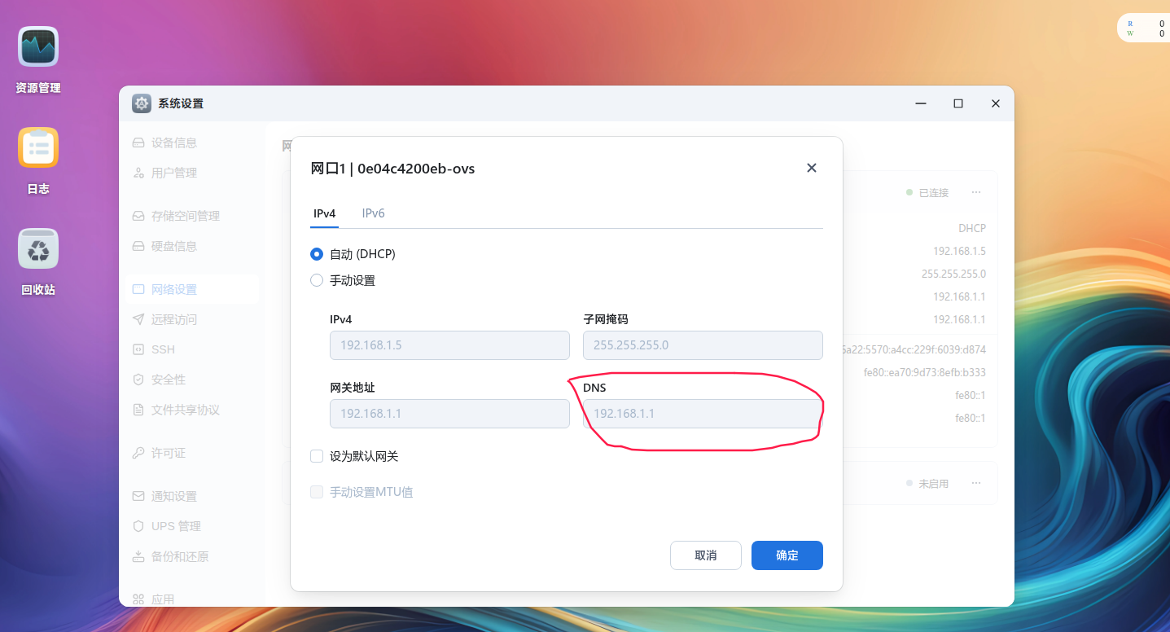This screenshot has width=1170, height=632.
Task: Cancel the dialog with 取消
Action: point(705,555)
